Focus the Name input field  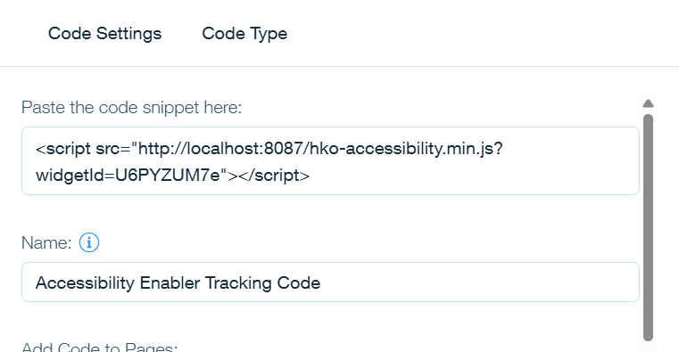click(x=330, y=282)
